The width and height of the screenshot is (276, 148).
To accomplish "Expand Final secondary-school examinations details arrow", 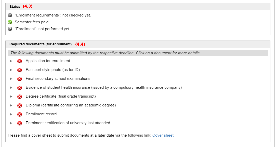I will (x=11, y=79).
